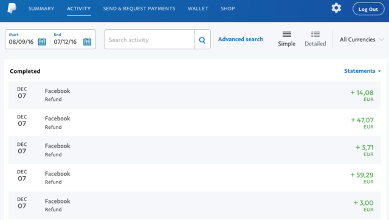Edit the End date 07/12/16 field
Screen dimensions: 389x220
point(65,42)
